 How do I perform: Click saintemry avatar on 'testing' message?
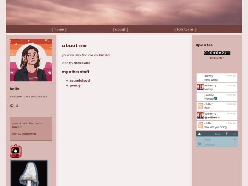coord(200,87)
